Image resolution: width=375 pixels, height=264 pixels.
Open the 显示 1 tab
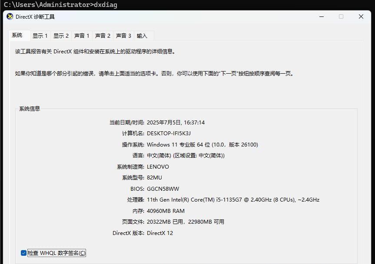click(40, 36)
